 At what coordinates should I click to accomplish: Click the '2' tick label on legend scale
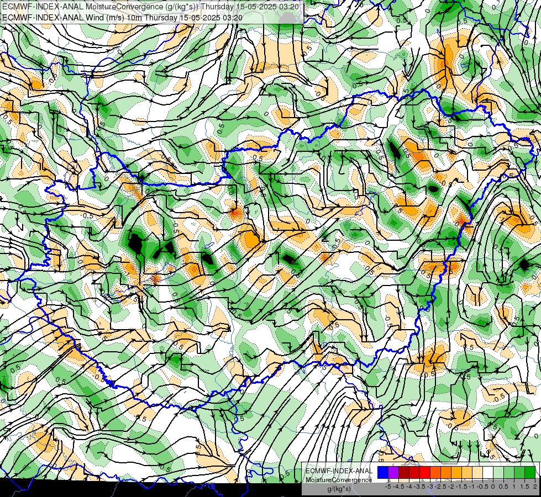(535, 487)
